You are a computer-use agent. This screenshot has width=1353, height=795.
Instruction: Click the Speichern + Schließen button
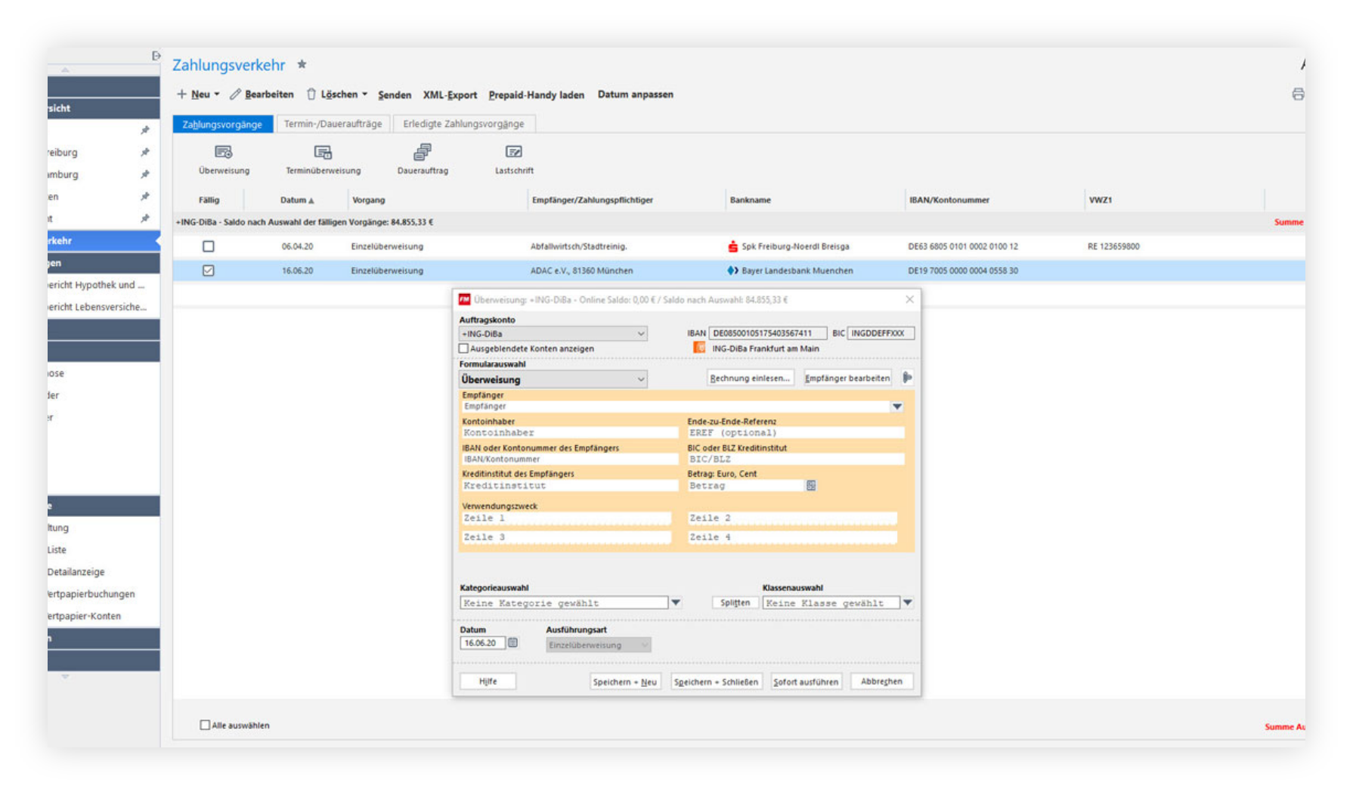coord(716,682)
